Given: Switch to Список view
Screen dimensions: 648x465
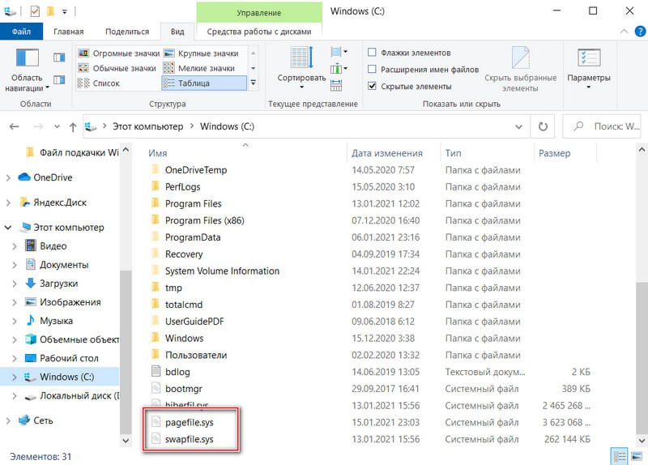Looking at the screenshot, I should click(x=99, y=83).
